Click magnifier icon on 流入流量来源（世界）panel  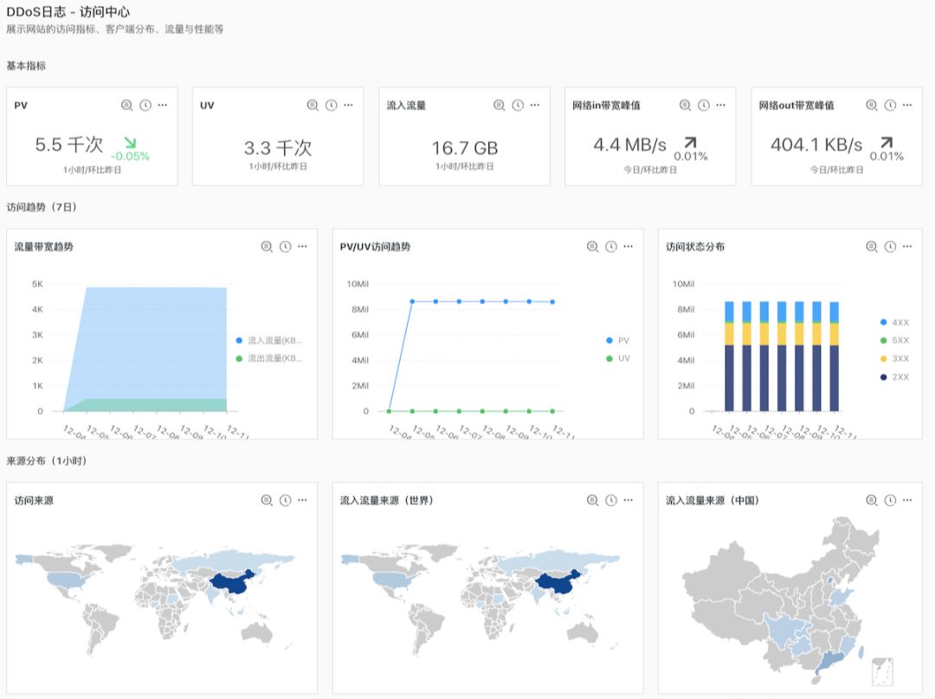pos(593,501)
